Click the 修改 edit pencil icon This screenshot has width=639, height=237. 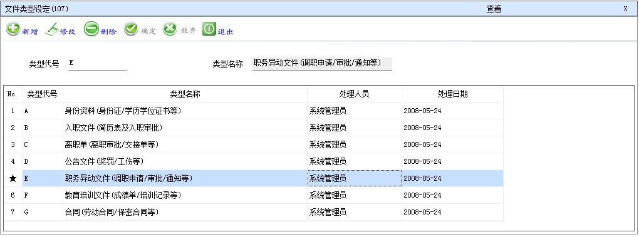coord(52,29)
